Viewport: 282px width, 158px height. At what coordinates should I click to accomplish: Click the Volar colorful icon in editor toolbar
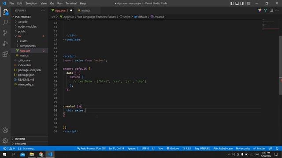click(260, 11)
